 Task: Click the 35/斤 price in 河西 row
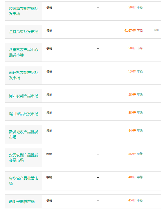tap(132, 95)
